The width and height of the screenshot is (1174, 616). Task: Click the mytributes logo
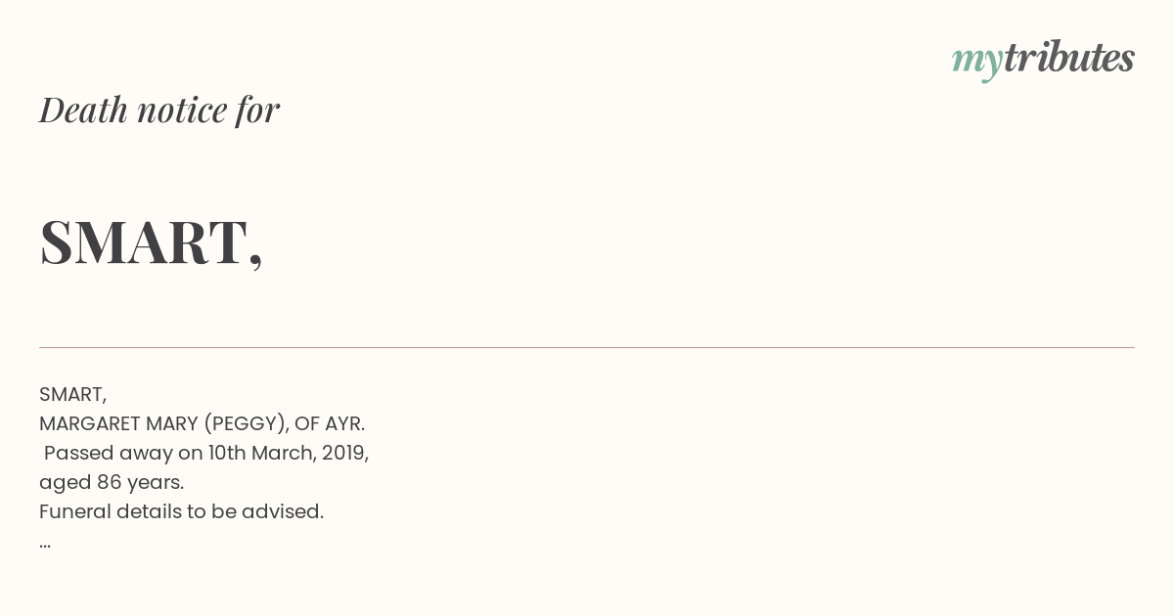coord(1043,60)
